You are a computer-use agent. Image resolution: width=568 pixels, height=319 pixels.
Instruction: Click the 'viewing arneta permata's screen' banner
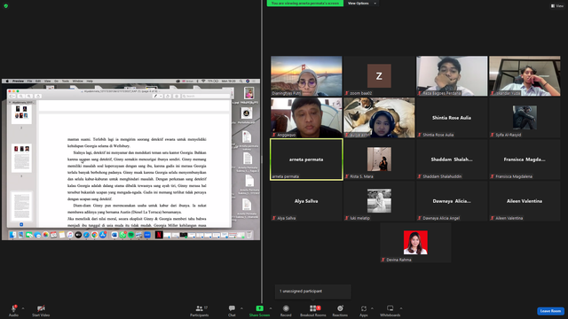pyautogui.click(x=305, y=4)
